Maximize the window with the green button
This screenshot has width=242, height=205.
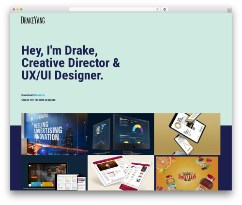click(21, 9)
